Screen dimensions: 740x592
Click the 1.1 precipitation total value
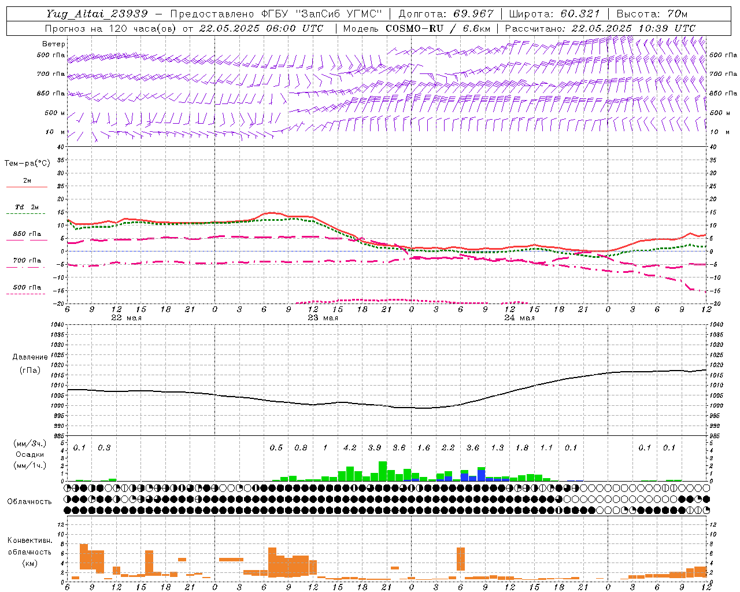546,447
